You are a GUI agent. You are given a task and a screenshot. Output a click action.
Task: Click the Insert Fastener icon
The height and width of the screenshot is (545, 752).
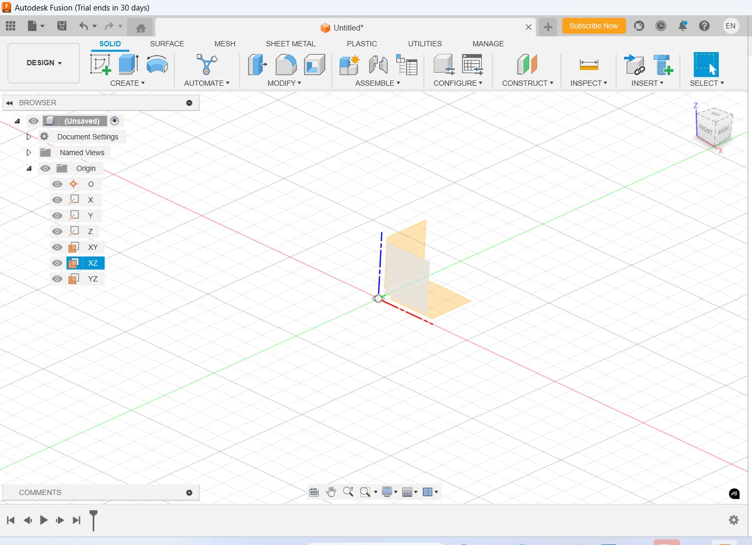click(x=664, y=65)
